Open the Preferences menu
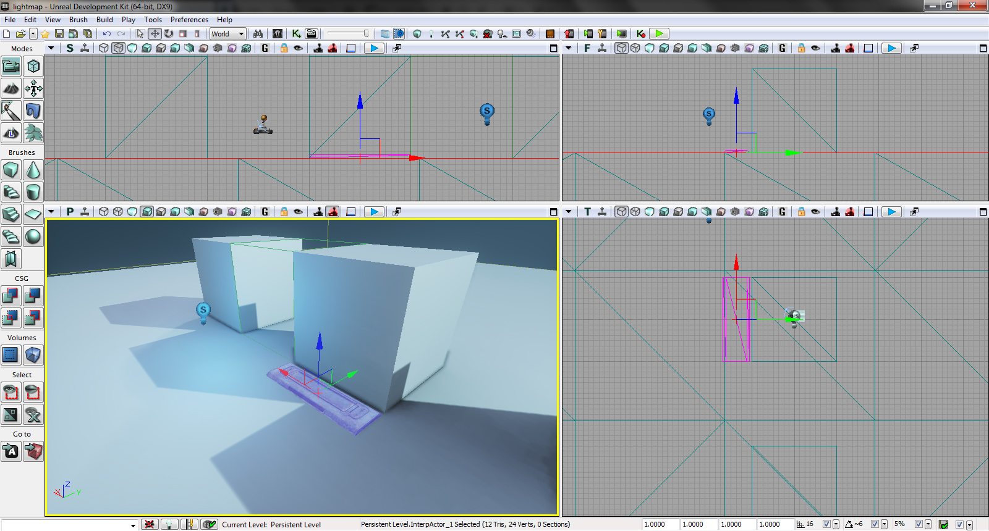 tap(189, 20)
